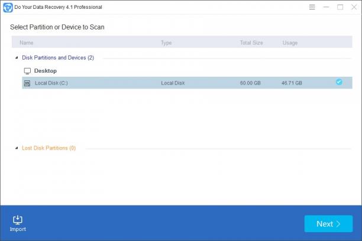The image size is (362, 241).
Task: Click the Do Your Data Recovery app logo
Action: tap(8, 7)
